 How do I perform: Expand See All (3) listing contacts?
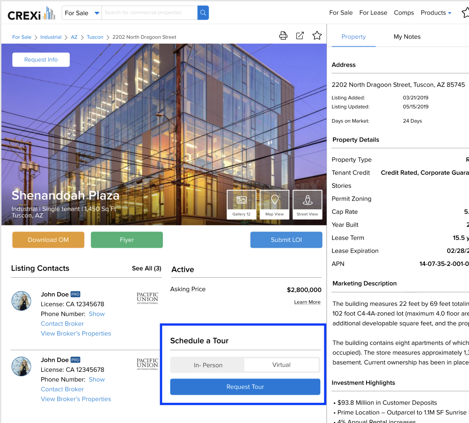147,268
